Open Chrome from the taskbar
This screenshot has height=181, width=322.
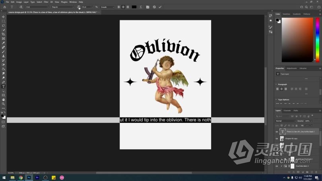pyautogui.click(x=21, y=178)
